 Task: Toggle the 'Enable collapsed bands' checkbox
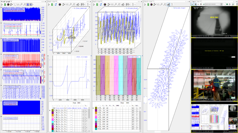[66, 108]
